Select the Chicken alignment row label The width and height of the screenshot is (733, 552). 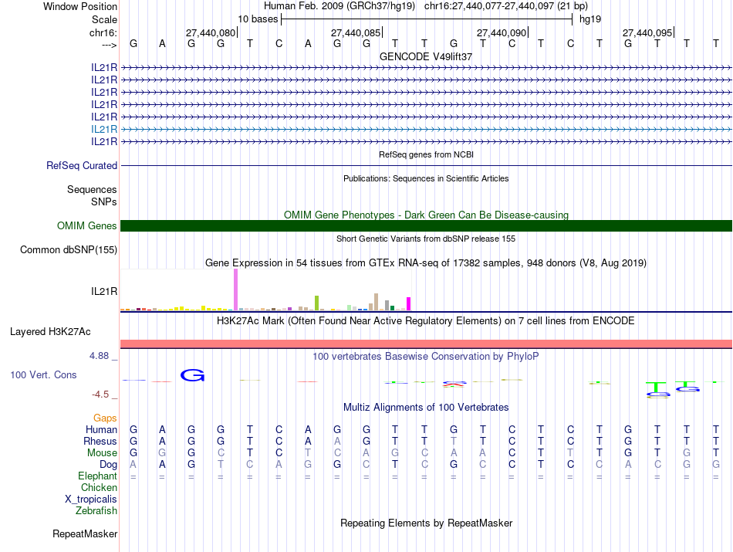coord(99,487)
